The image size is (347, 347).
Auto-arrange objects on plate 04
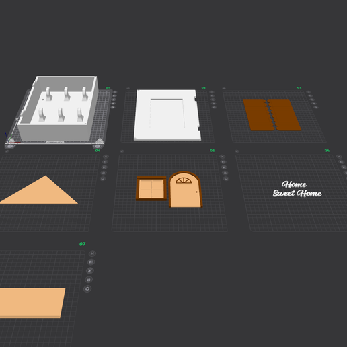(x=105, y=162)
